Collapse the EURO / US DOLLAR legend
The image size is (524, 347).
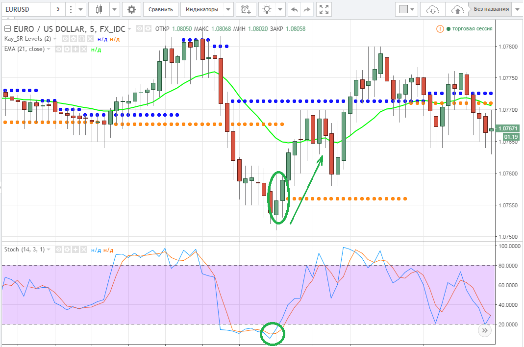pyautogui.click(x=7, y=28)
